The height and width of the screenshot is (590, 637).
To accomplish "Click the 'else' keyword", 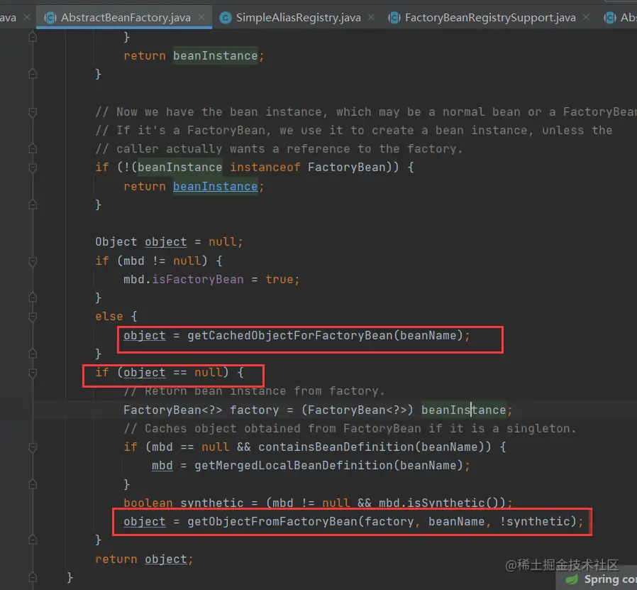I will 109,317.
